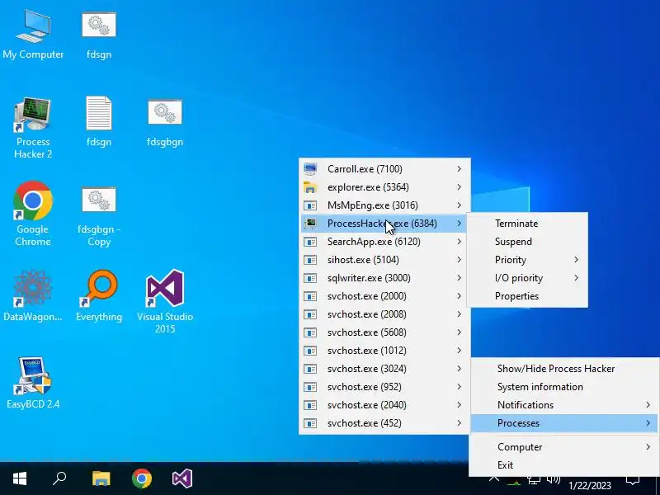Select the fdsgbgn desktop file icon
Screen dimensions: 660x495
click(165, 122)
